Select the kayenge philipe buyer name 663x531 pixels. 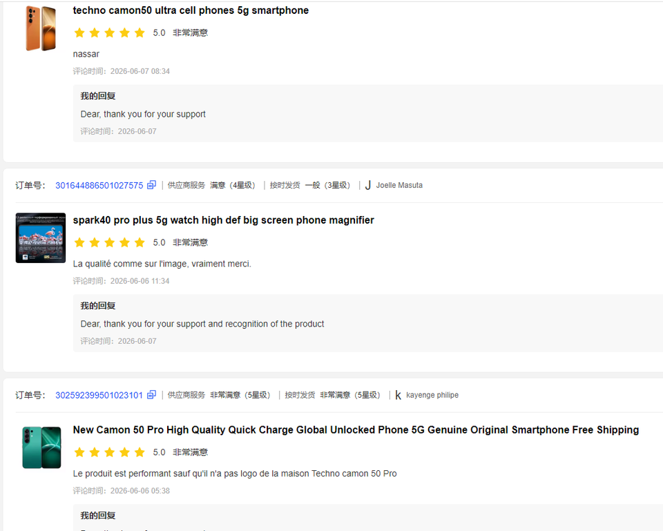click(432, 395)
